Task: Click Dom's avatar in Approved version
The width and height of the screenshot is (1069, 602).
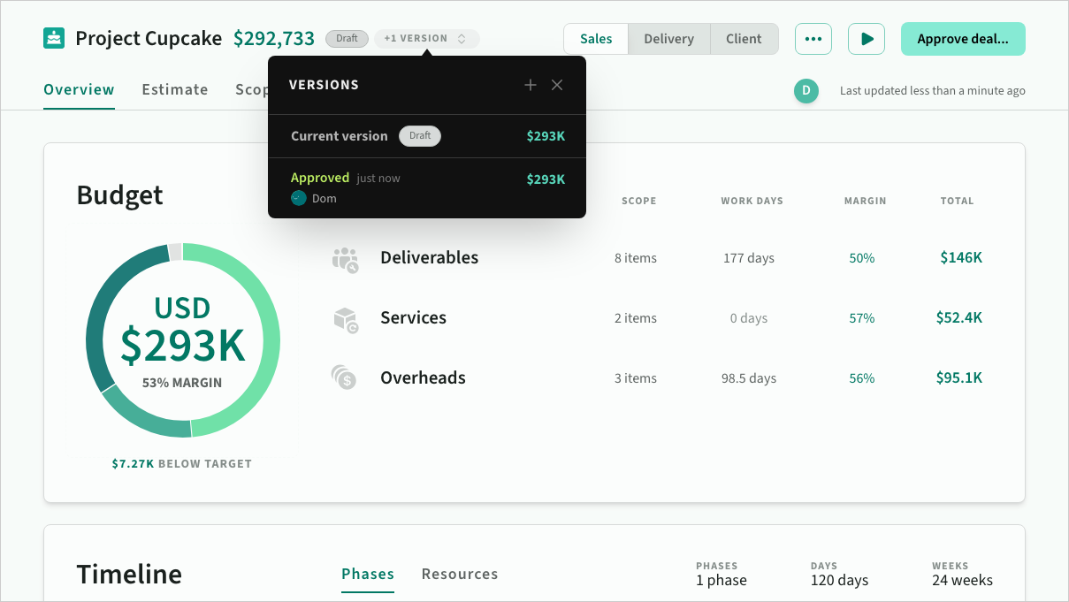Action: pos(299,198)
